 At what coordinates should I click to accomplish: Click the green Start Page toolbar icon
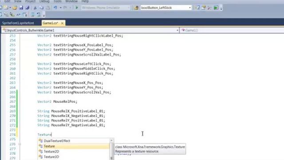click(216, 8)
